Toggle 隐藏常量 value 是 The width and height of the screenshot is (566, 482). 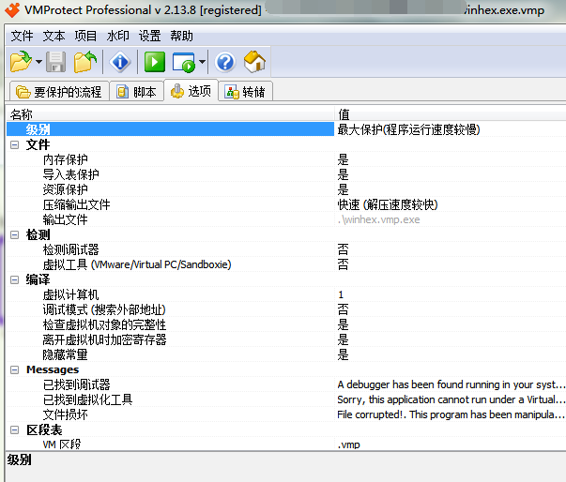click(x=343, y=355)
